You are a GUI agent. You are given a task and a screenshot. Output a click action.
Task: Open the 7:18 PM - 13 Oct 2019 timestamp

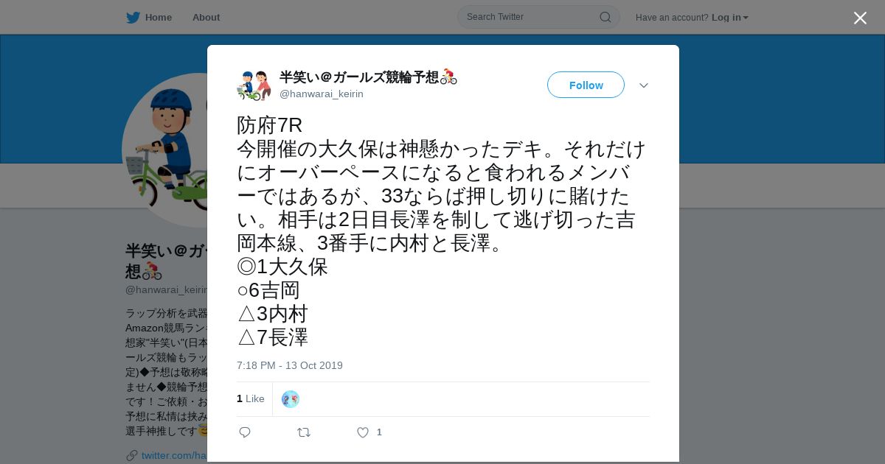coord(290,365)
